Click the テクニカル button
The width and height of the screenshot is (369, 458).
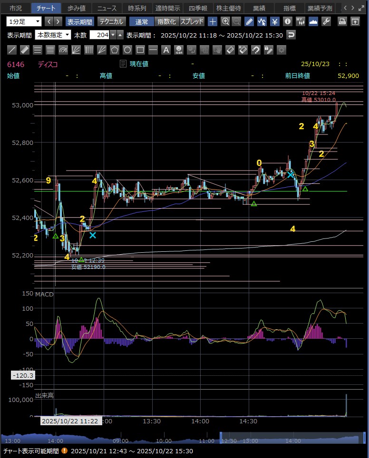111,21
